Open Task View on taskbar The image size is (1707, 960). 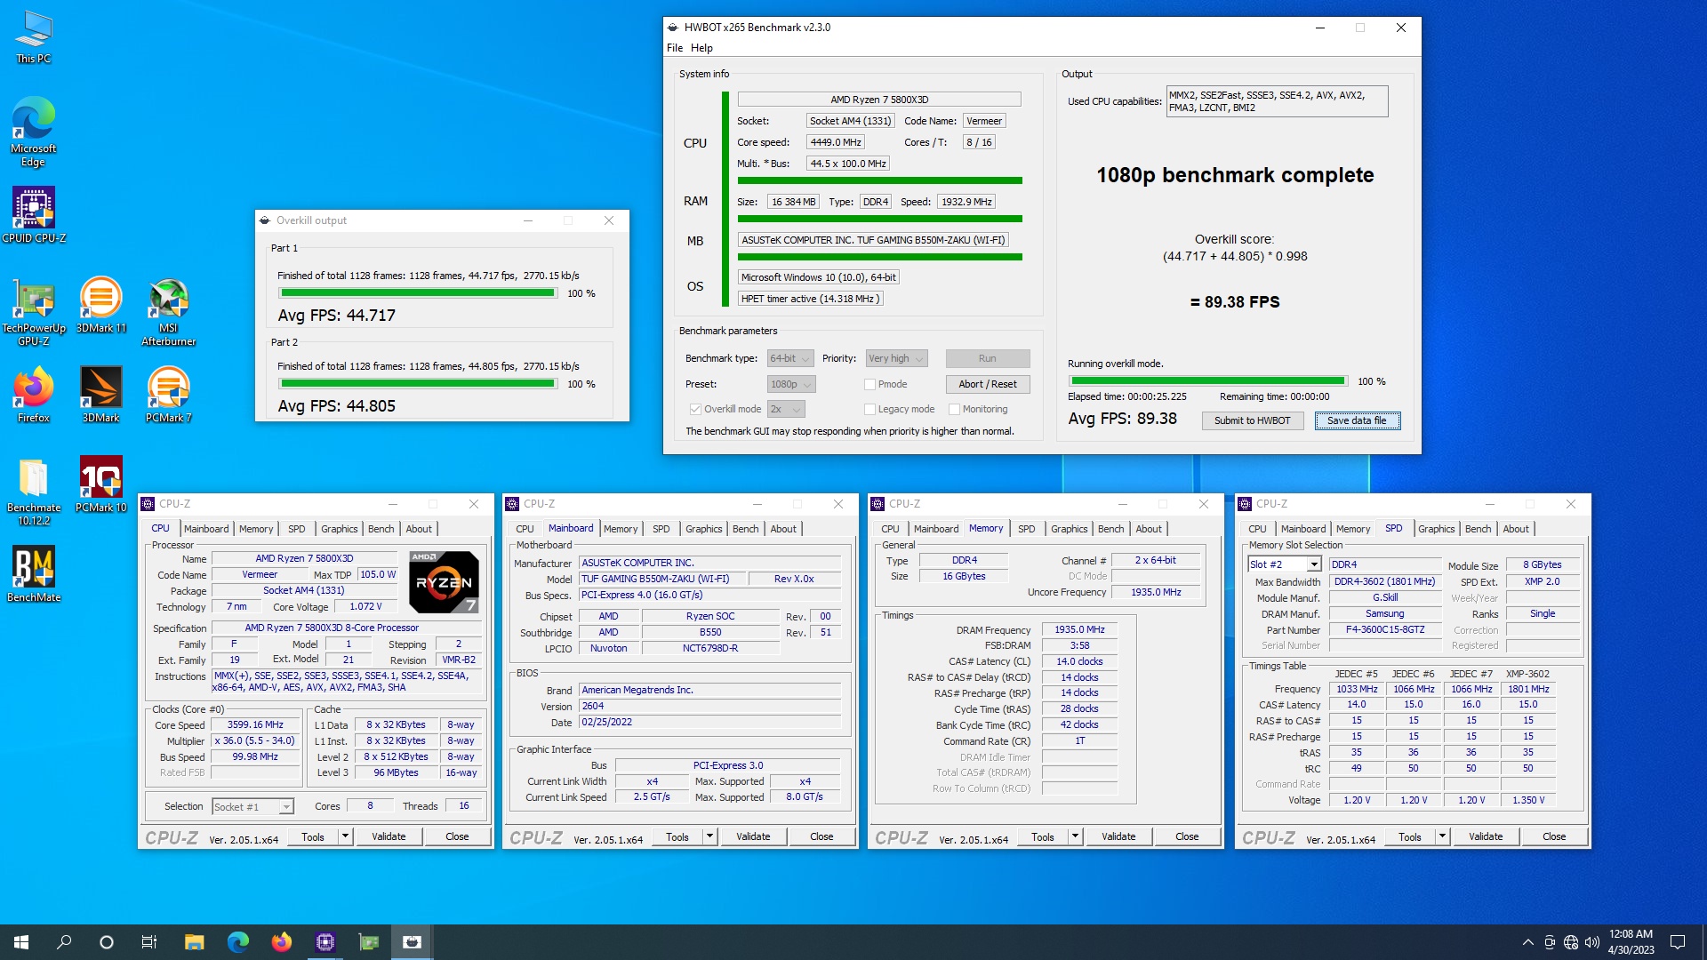tap(149, 942)
